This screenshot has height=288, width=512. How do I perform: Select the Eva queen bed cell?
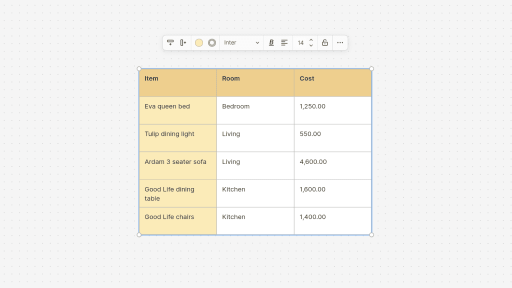pyautogui.click(x=178, y=110)
